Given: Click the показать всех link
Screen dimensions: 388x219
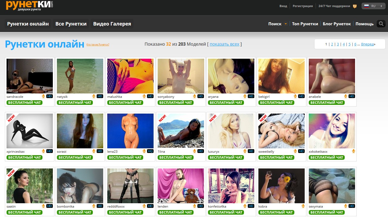Looking at the screenshot, I should tap(224, 44).
